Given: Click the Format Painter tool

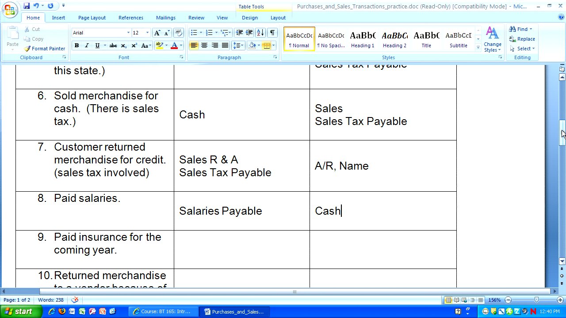Looking at the screenshot, I should click(x=44, y=49).
